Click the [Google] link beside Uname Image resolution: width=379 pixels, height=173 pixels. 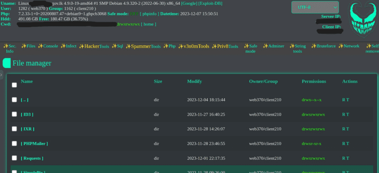(x=189, y=4)
